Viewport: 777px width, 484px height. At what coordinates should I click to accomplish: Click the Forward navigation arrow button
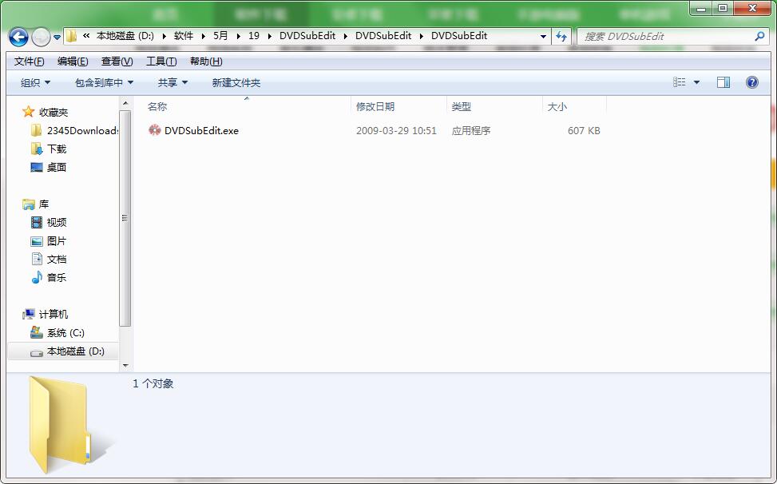(x=41, y=37)
